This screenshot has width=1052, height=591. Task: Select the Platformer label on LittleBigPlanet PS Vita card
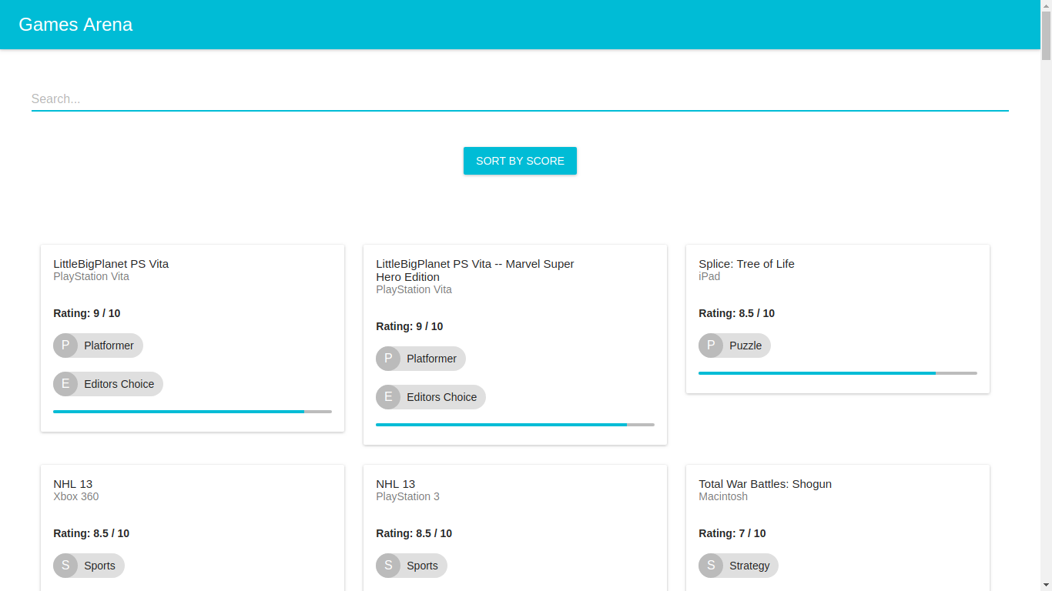point(109,346)
